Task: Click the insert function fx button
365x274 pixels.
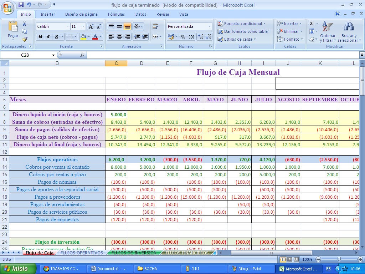Action: point(82,55)
